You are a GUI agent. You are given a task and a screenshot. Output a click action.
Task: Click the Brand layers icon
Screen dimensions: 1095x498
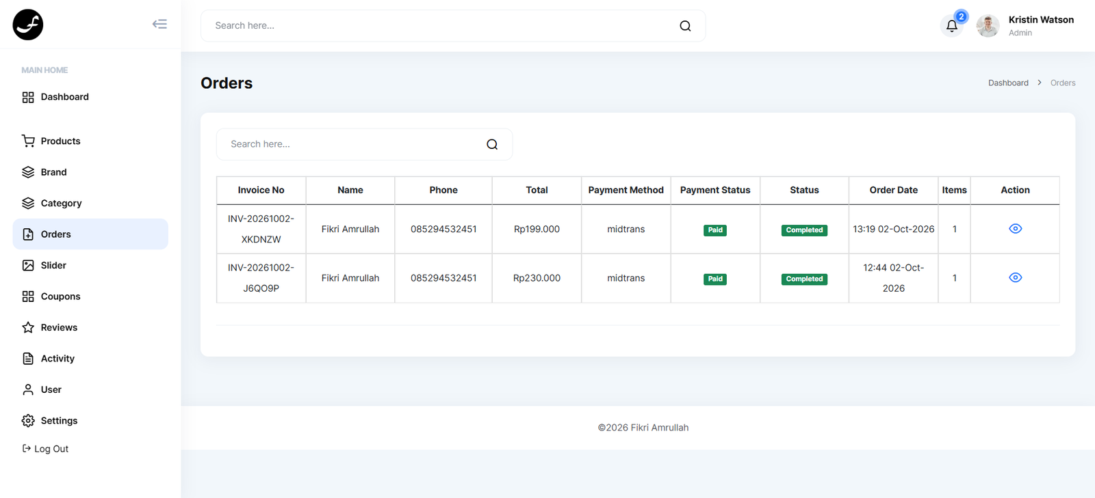(x=28, y=172)
